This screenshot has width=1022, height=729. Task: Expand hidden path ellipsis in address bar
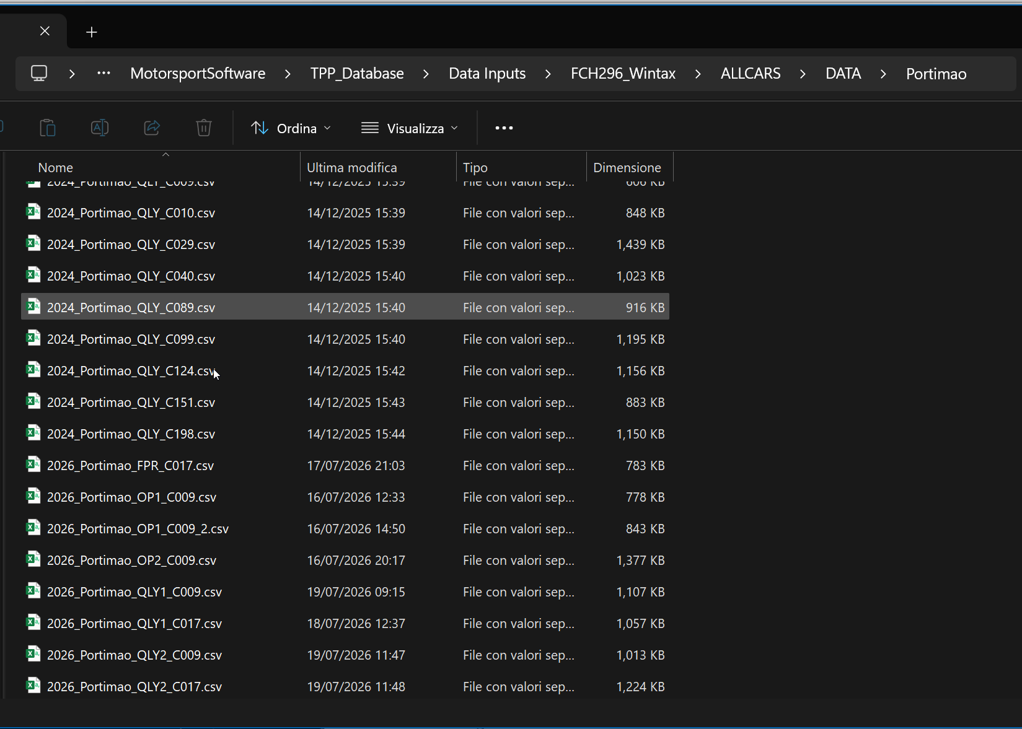point(104,74)
